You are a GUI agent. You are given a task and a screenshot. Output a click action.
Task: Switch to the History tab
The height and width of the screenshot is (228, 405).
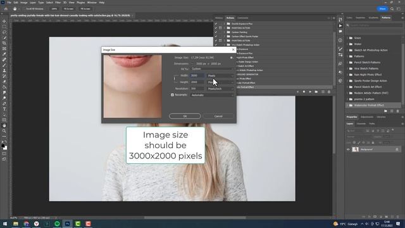219,18
